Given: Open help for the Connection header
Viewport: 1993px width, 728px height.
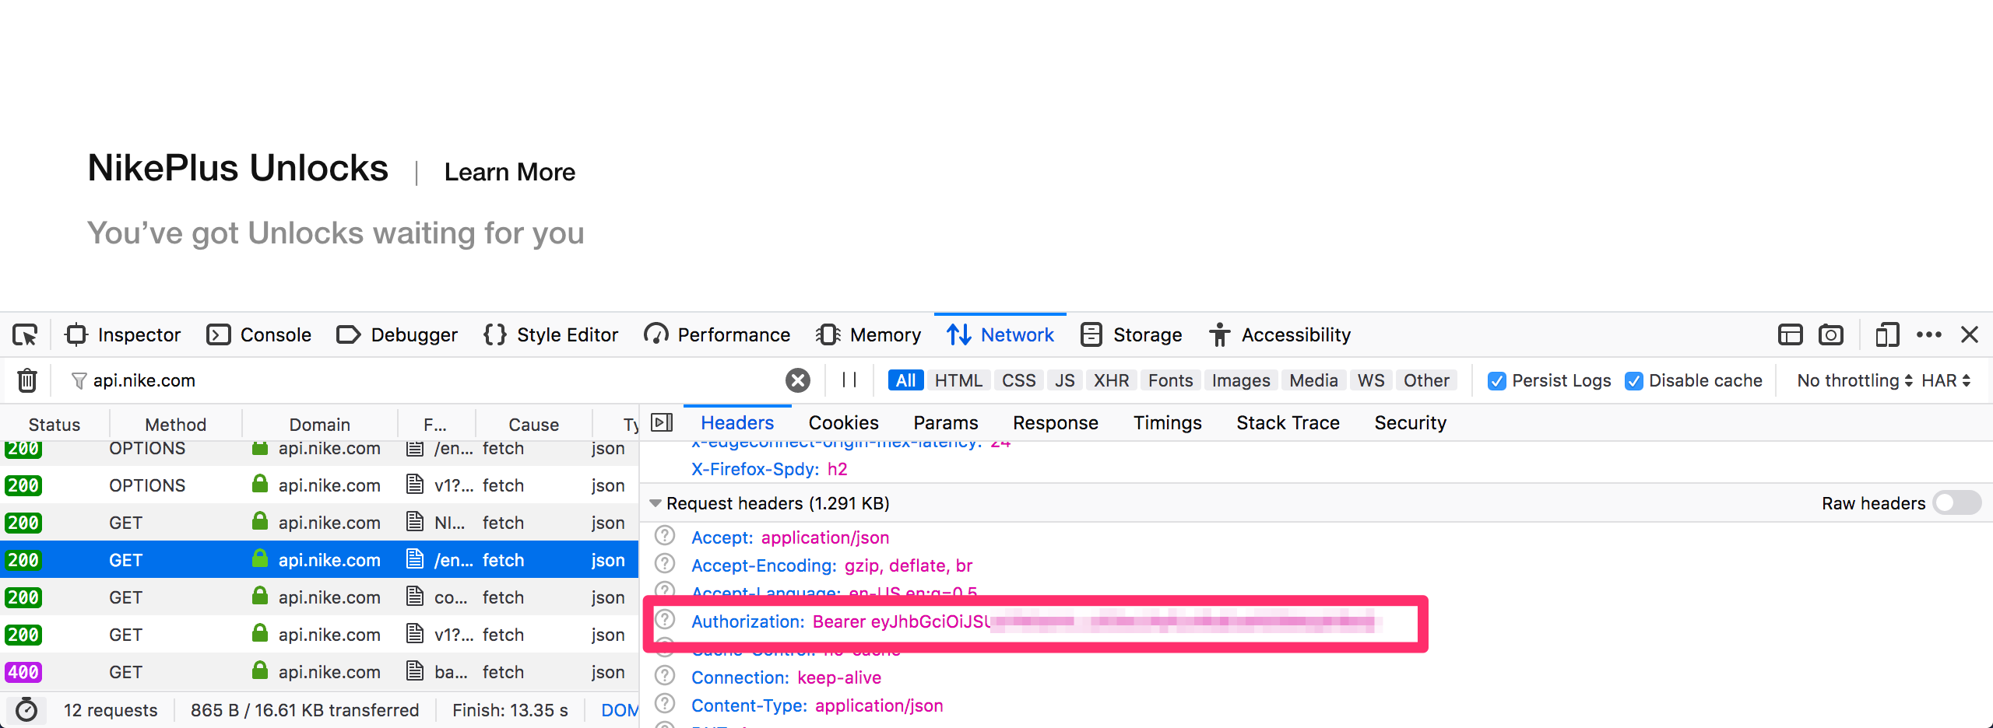Looking at the screenshot, I should pyautogui.click(x=665, y=676).
